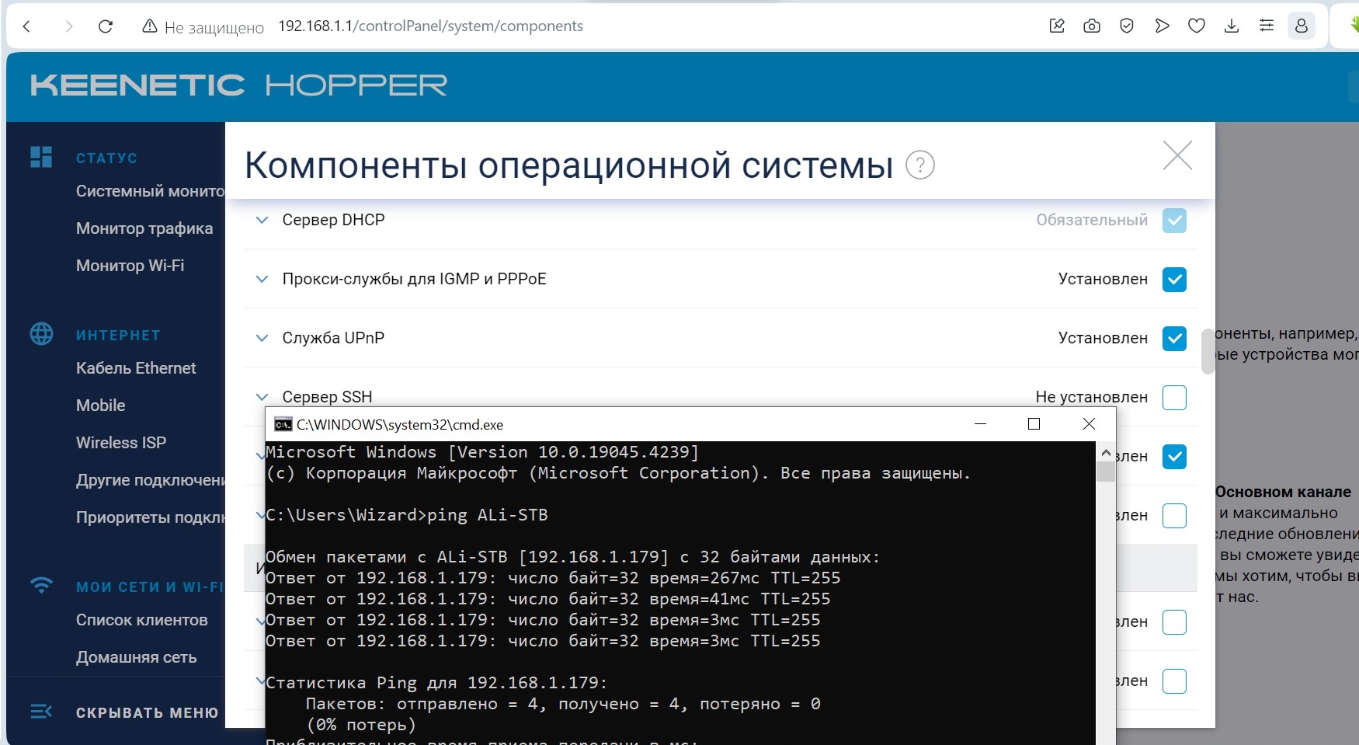
Task: Minimize the cmd.exe window
Action: (980, 423)
